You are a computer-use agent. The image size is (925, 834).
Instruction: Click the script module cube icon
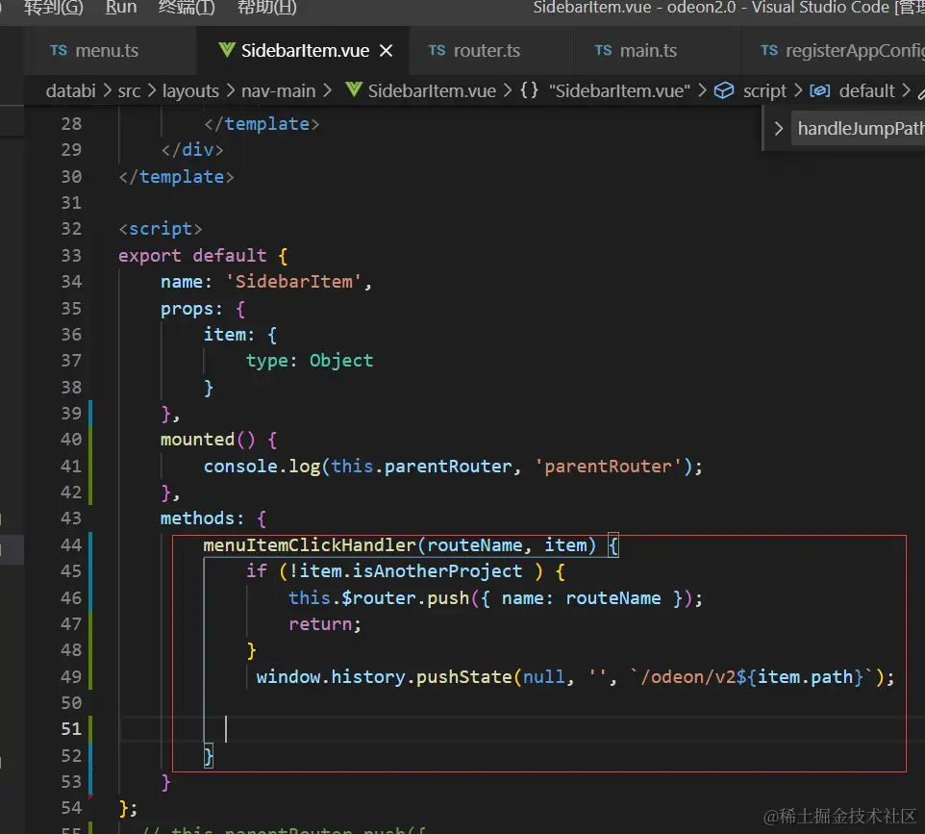[x=724, y=90]
